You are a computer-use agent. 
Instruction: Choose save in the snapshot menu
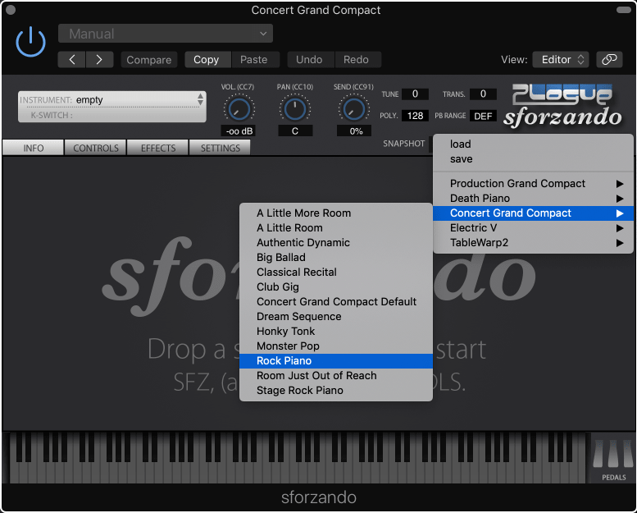click(x=533, y=159)
